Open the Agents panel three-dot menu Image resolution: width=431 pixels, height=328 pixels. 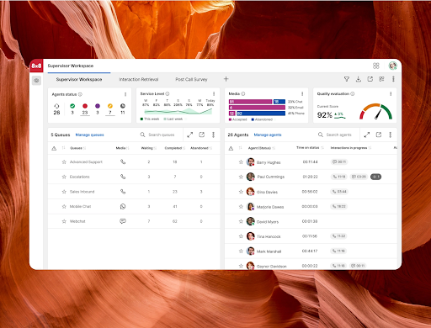tap(390, 135)
